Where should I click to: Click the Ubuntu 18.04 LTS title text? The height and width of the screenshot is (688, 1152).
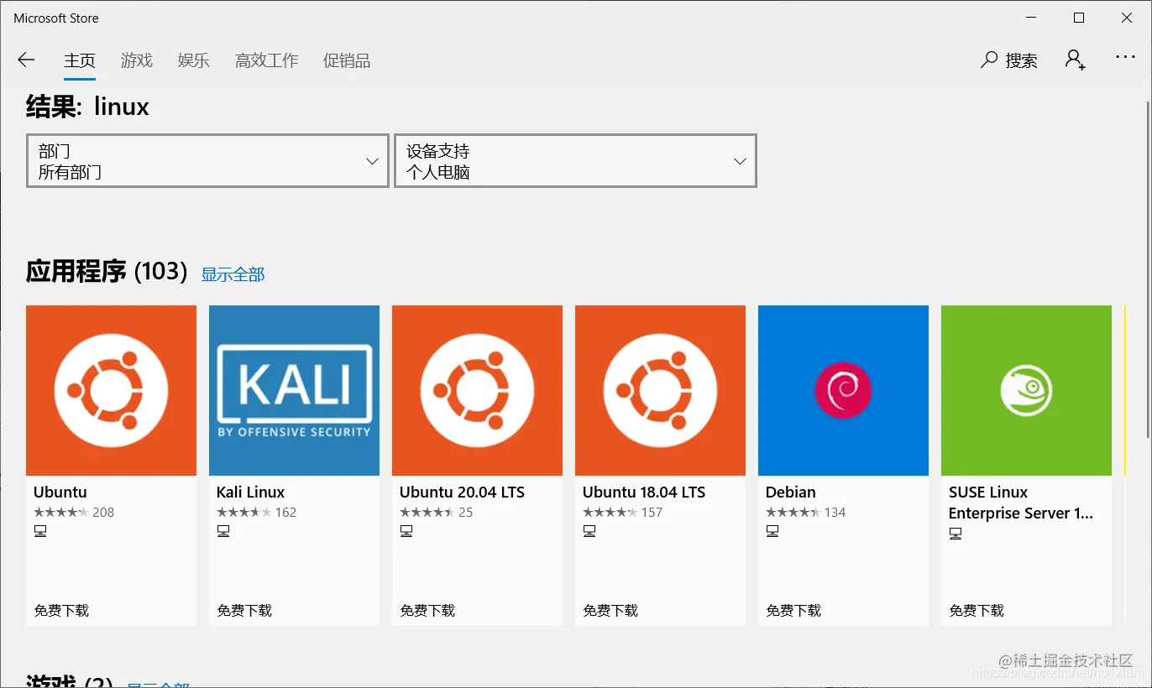click(x=644, y=493)
